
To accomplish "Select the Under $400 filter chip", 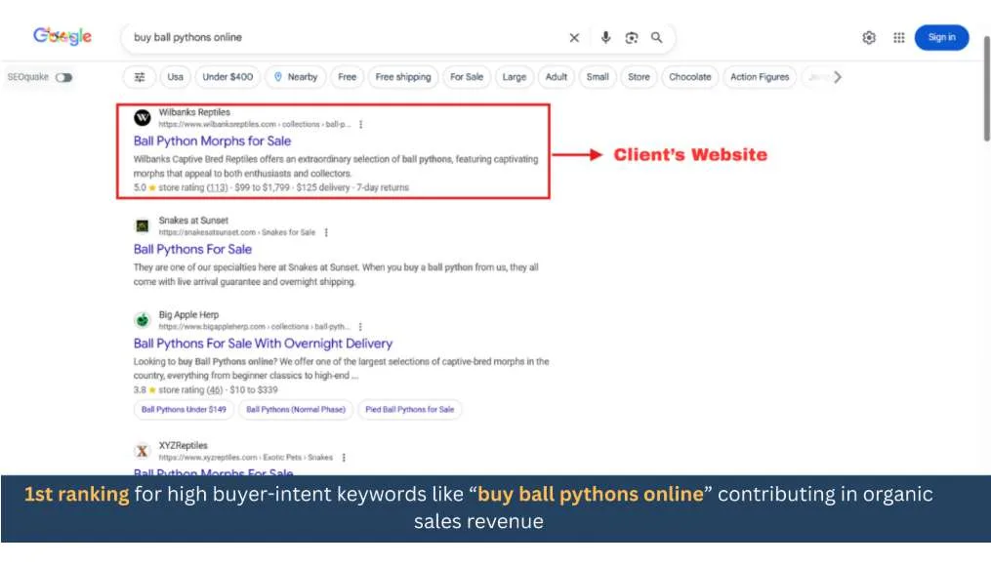I will point(227,77).
